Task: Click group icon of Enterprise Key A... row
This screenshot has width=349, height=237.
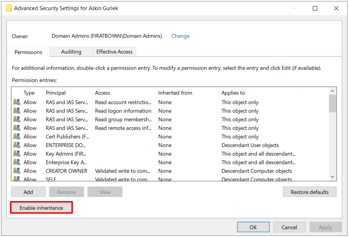Action: point(17,162)
